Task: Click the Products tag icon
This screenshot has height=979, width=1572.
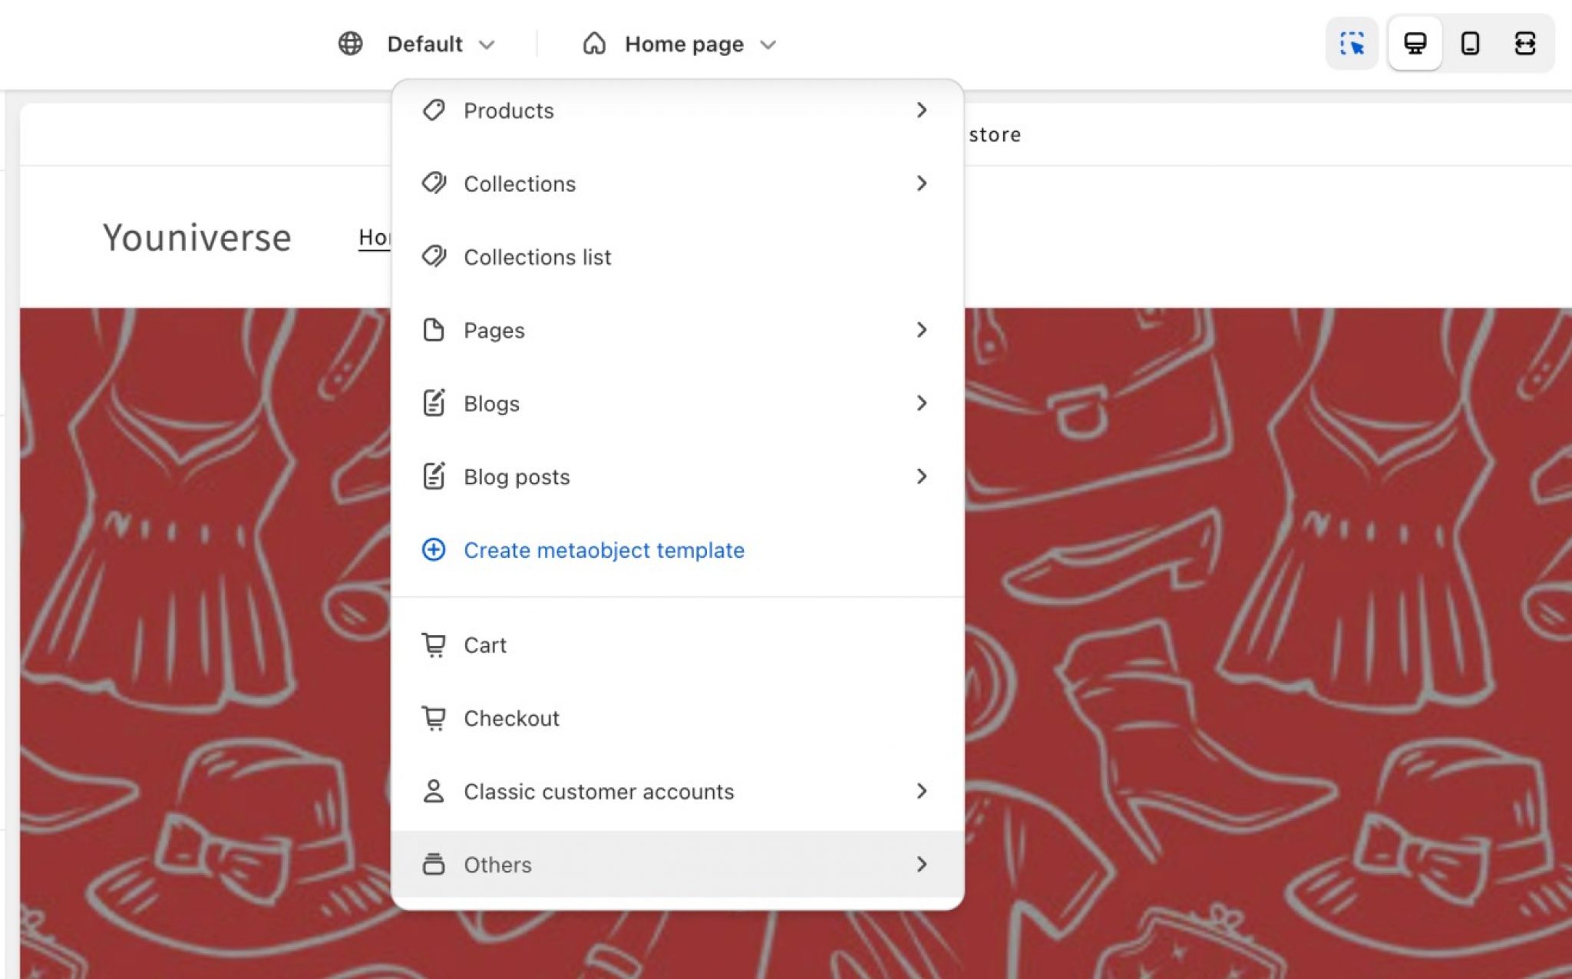Action: coord(434,110)
